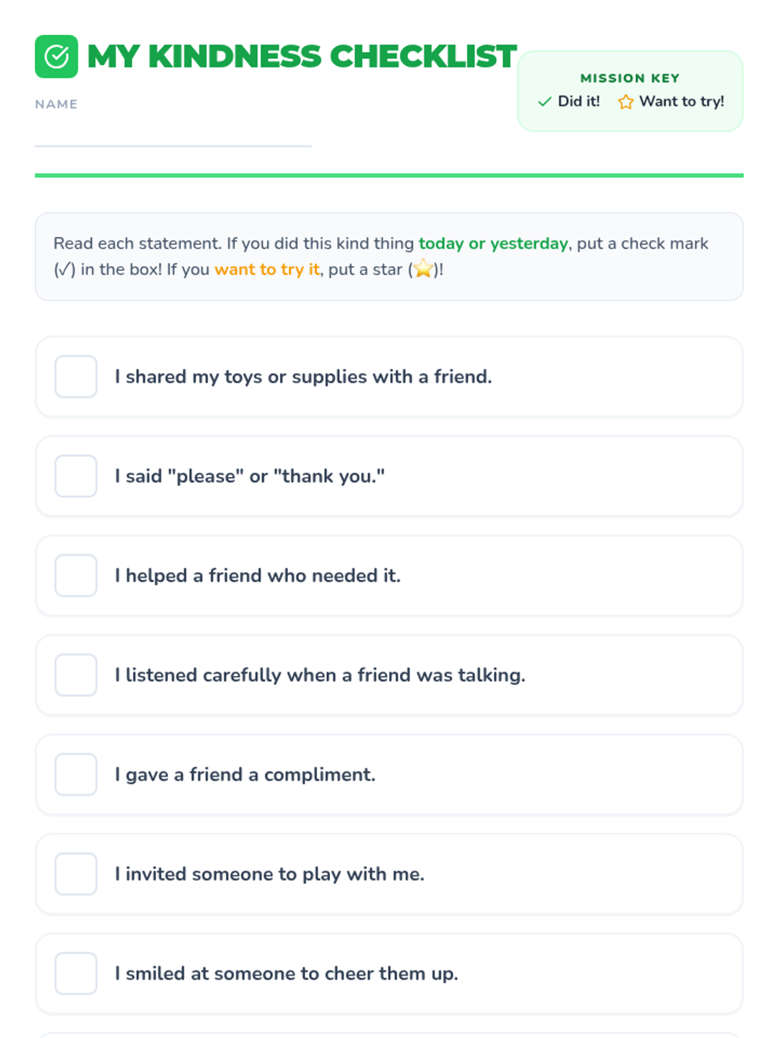This screenshot has height=1038, width=778.
Task: Click the 'I smiled at someone' statement text
Action: tap(287, 973)
